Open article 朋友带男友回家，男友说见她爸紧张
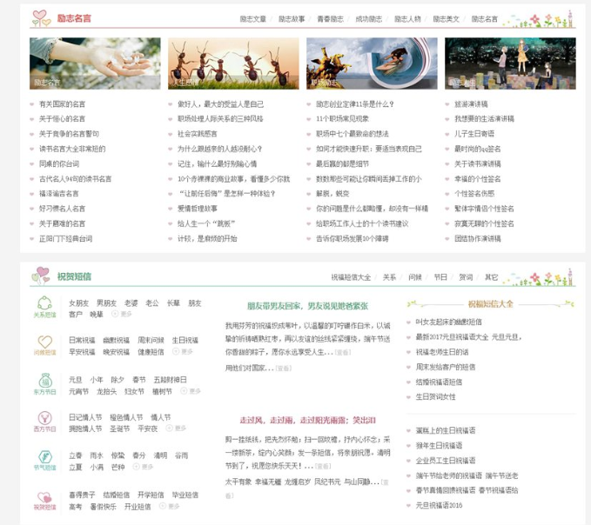This screenshot has width=591, height=525. tap(307, 306)
